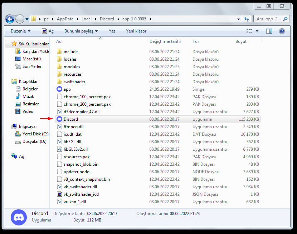Viewport: 297px width, 234px height.
Task: Select the d3dcompiler_47.dll file icon
Action: click(x=59, y=111)
